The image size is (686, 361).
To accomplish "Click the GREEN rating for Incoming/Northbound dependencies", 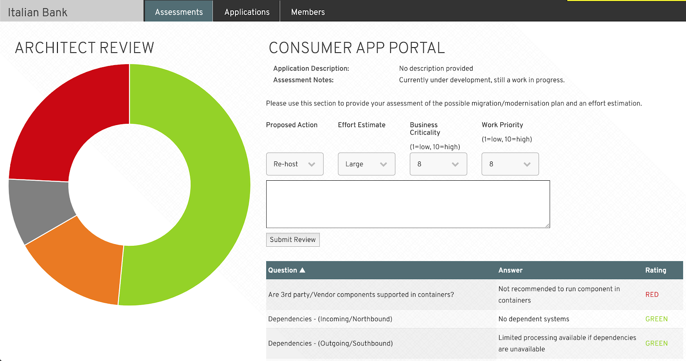I will coord(656,319).
